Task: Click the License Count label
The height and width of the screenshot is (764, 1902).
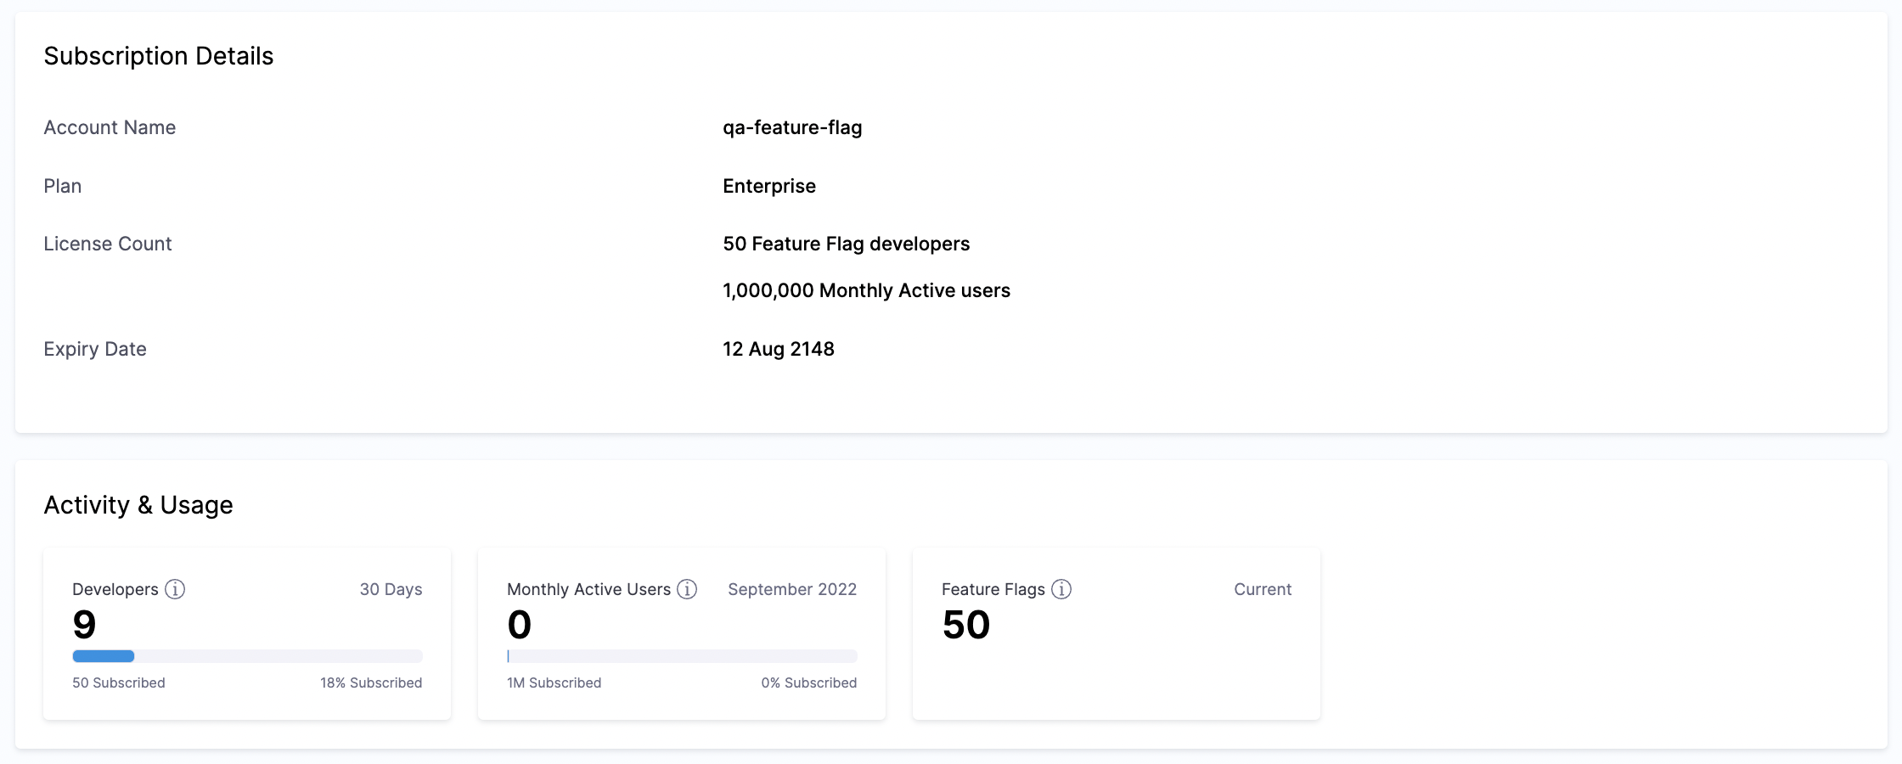Action: click(x=108, y=244)
